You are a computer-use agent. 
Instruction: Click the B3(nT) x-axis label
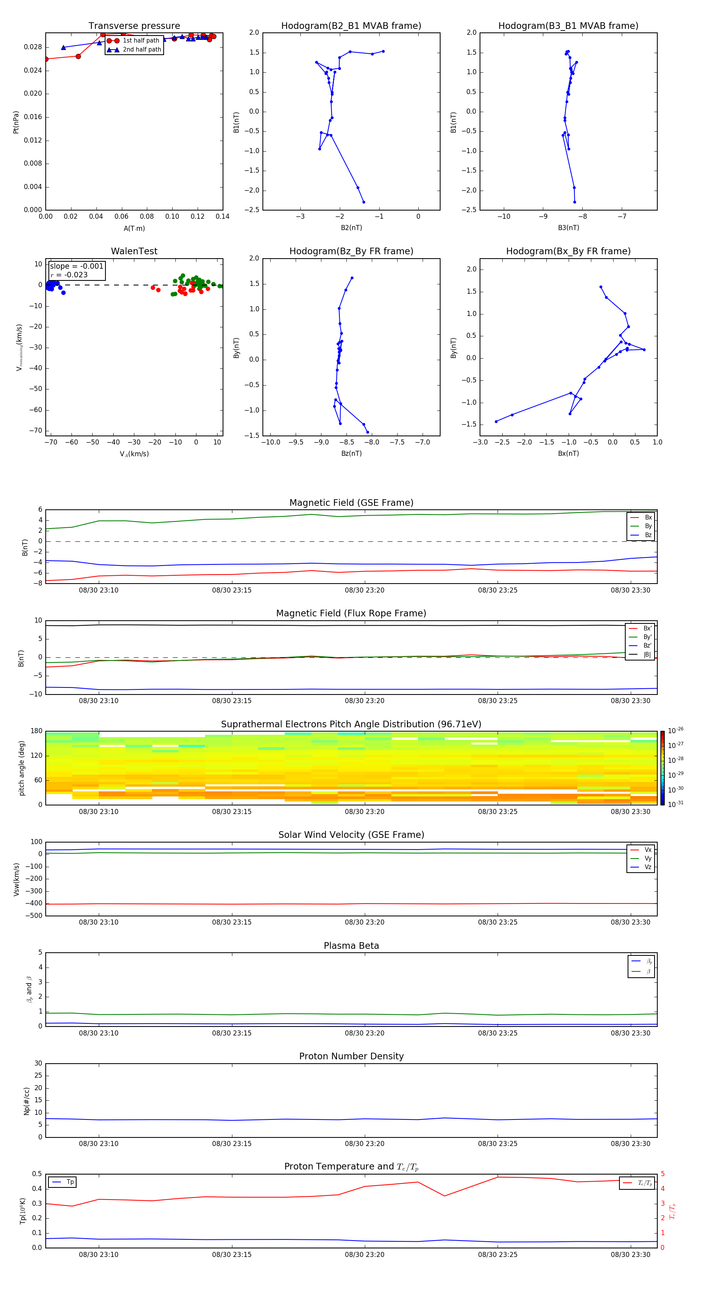coord(568,228)
